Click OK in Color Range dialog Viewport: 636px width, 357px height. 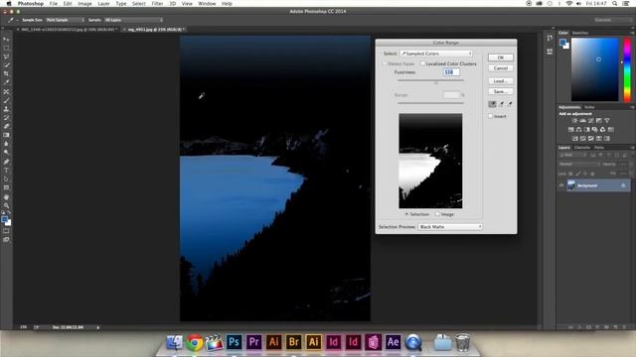click(501, 58)
